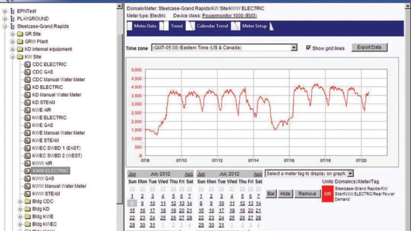The image size is (411, 231).
Task: Collapse the Steelcase-Grand Rapids node
Action: 4,26
